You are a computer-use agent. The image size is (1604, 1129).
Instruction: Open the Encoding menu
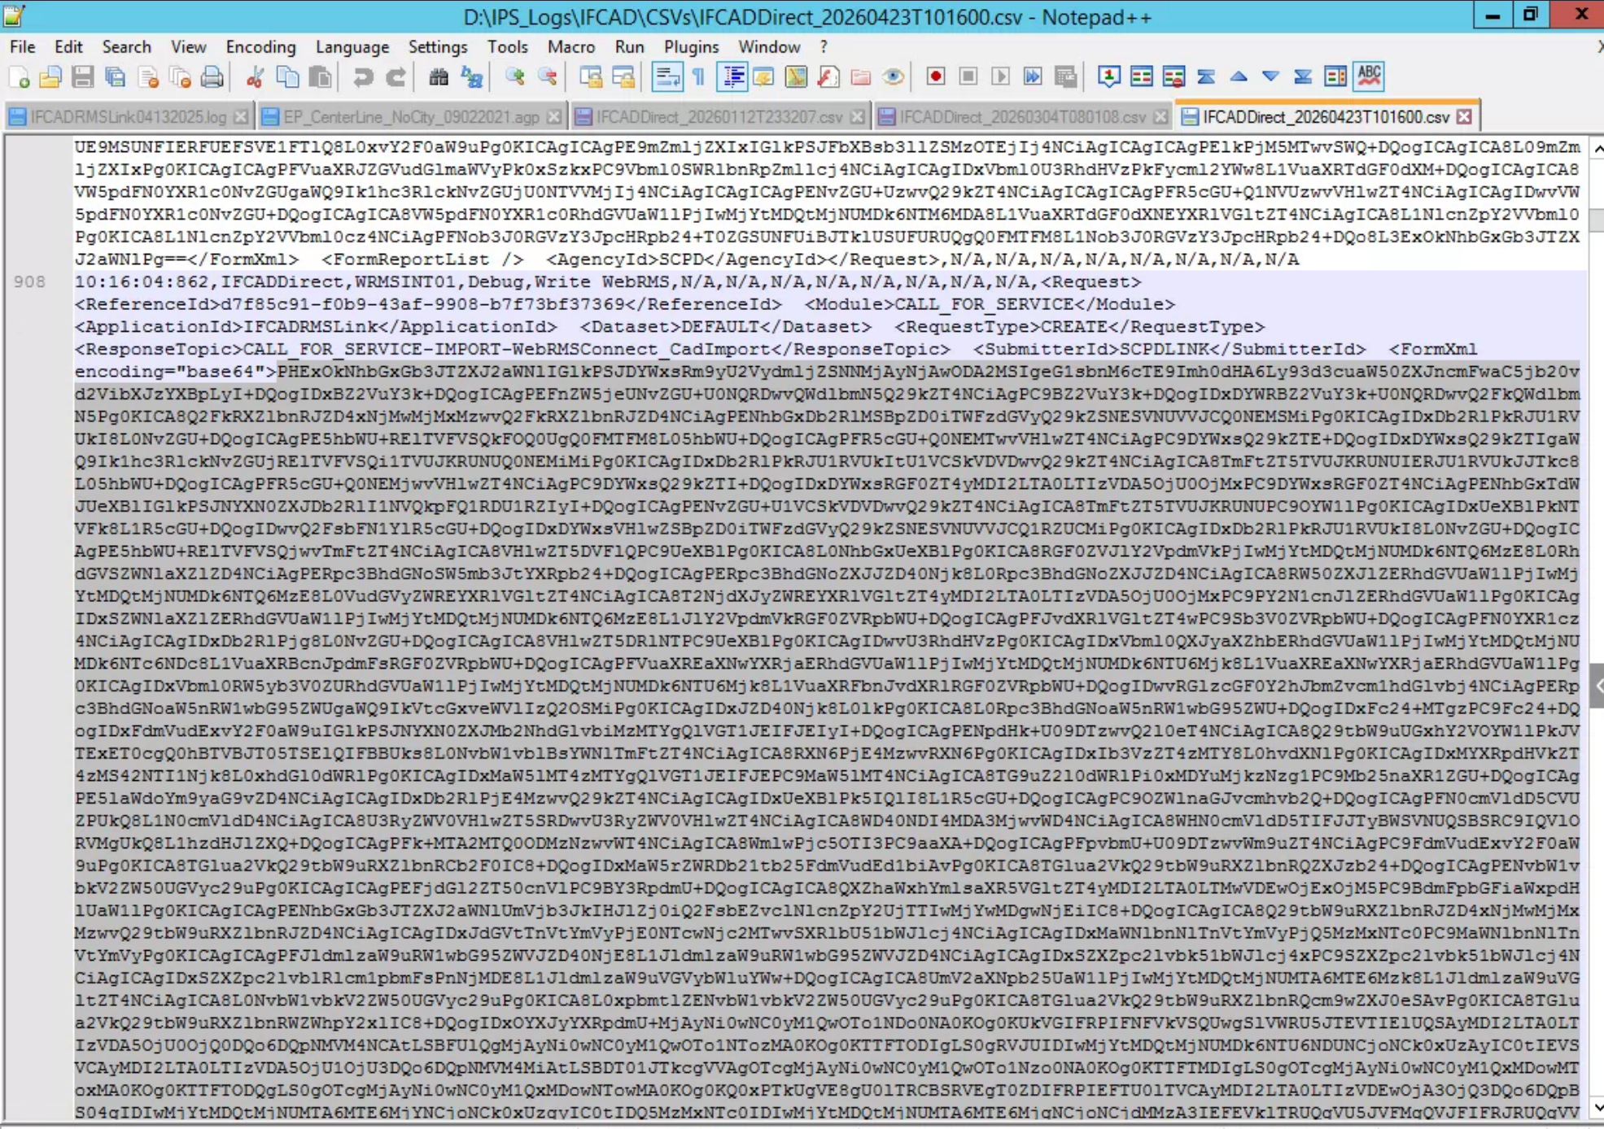pyautogui.click(x=260, y=47)
